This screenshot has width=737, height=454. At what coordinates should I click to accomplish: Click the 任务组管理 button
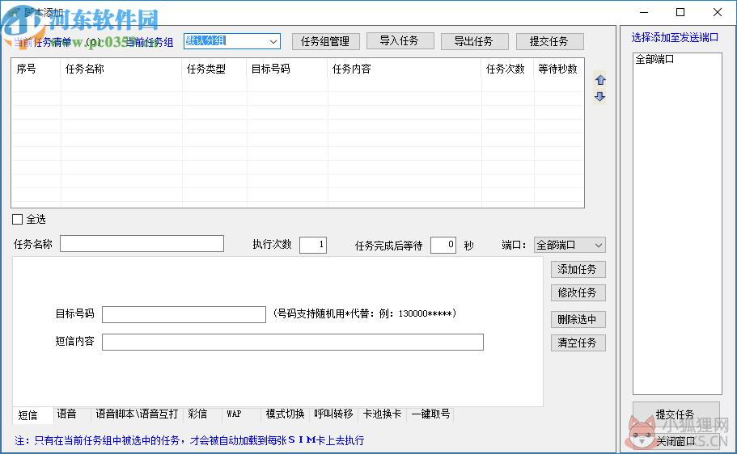(x=325, y=41)
